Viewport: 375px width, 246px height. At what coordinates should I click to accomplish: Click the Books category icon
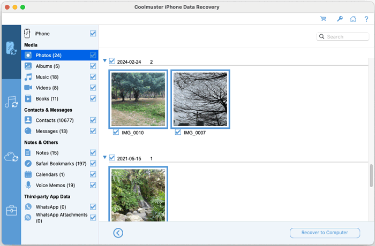[x=28, y=98]
